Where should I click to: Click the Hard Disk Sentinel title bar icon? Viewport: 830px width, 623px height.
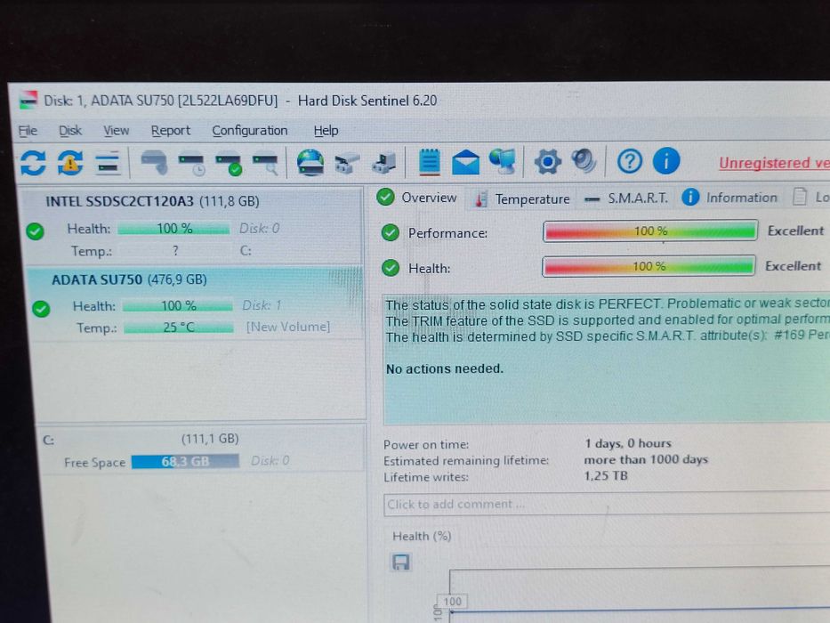[x=28, y=100]
